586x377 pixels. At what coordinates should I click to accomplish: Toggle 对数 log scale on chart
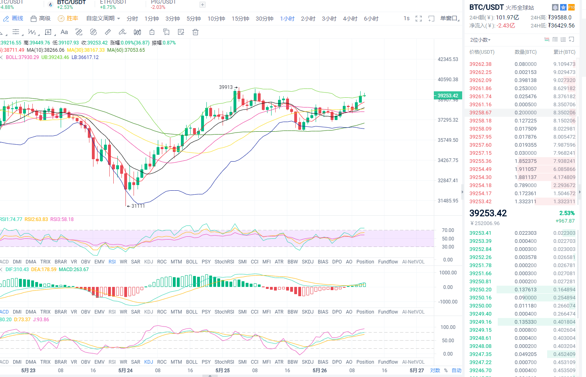[x=435, y=370]
